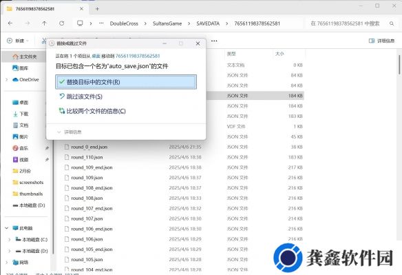Open OneDrive in the sidebar
The height and width of the screenshot is (275, 402).
tap(25, 79)
